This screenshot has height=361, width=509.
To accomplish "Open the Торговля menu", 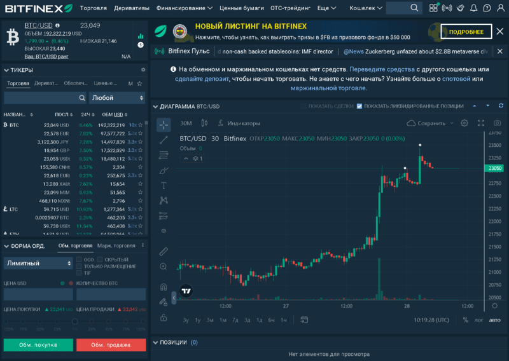I will click(93, 8).
